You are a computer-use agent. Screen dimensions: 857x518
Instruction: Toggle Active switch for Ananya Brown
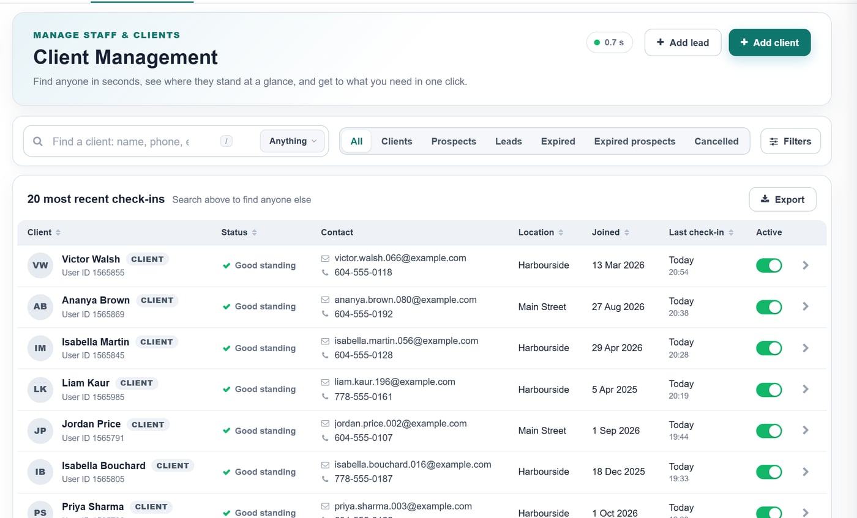click(x=769, y=306)
